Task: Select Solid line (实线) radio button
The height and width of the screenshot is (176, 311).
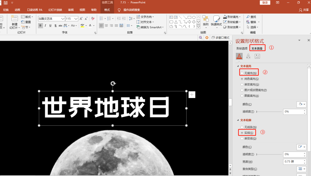Action: click(242, 133)
